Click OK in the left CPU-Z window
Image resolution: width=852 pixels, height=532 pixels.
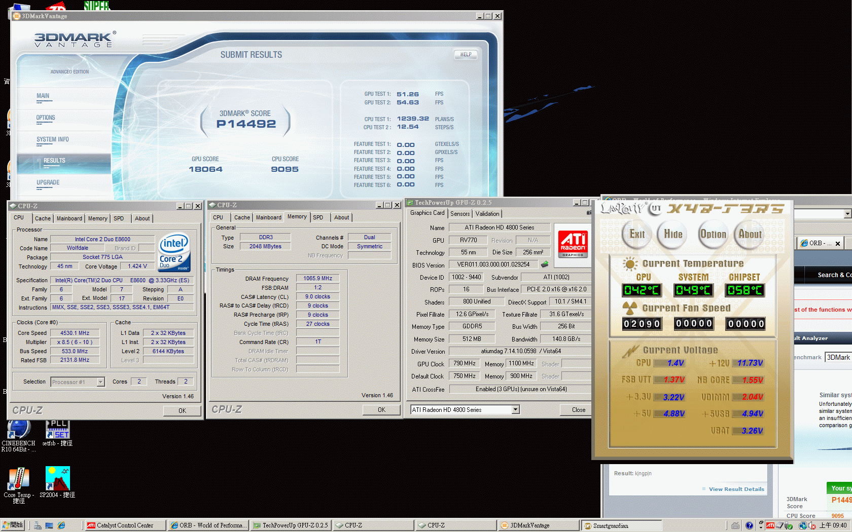coord(182,411)
